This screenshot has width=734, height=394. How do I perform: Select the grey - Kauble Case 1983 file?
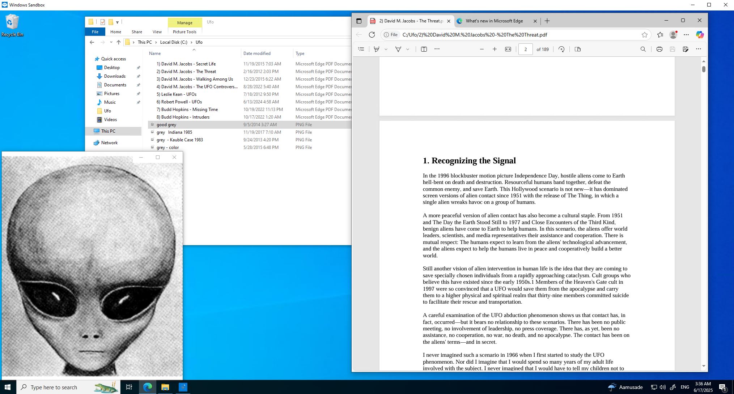click(x=180, y=140)
